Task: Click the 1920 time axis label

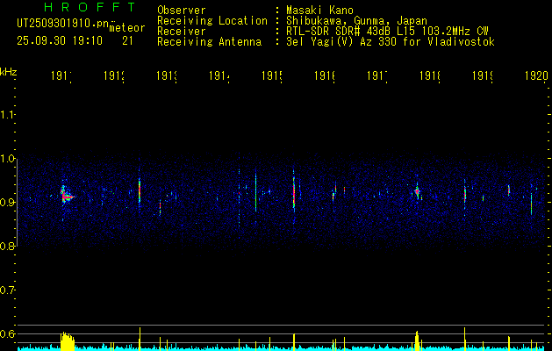Action: [536, 76]
